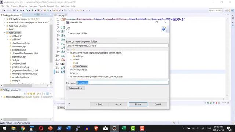Open the Debug button dropdown arrow
This screenshot has height=132, width=235.
click(x=23, y=10)
